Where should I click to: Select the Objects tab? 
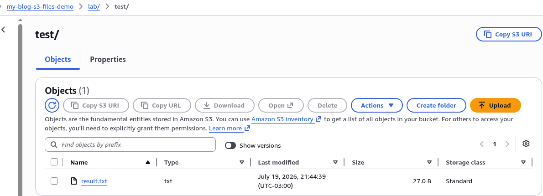(x=58, y=59)
